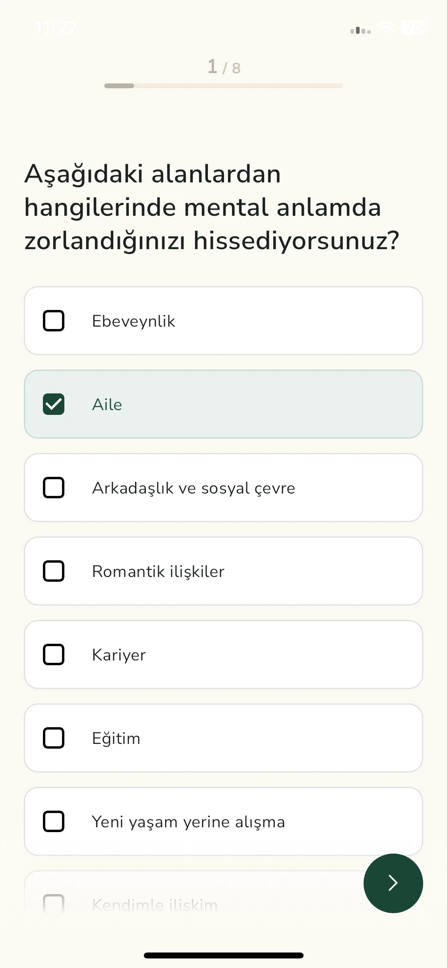Viewport: 447px width, 968px height.
Task: Click the step progress bar
Action: (x=223, y=86)
